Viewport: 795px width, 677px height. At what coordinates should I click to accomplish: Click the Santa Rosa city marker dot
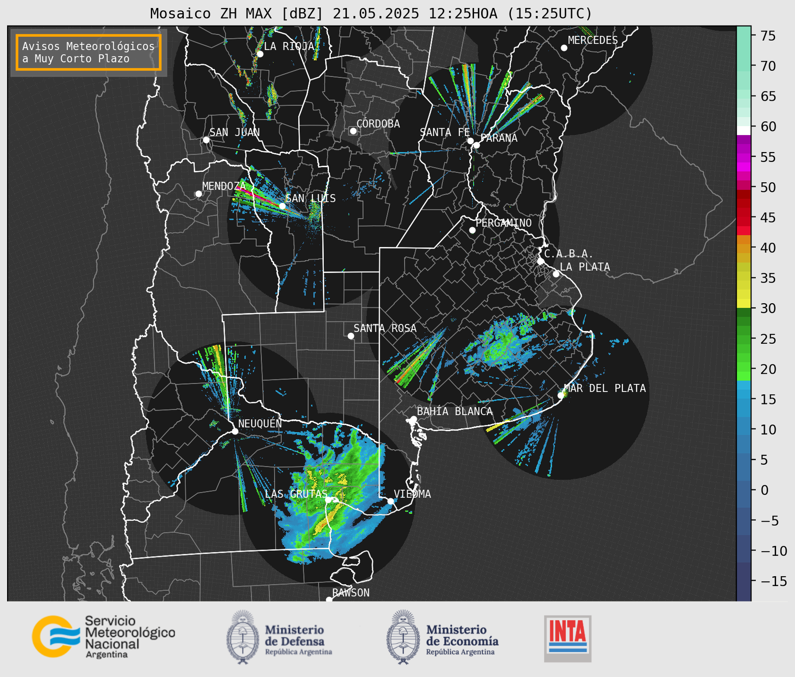tap(351, 336)
